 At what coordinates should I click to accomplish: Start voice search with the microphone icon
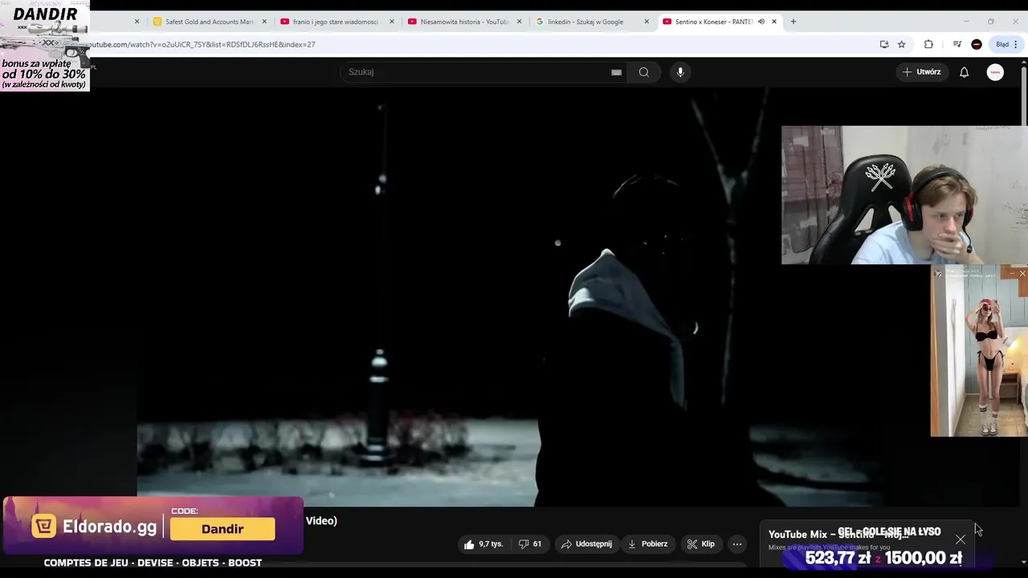680,72
